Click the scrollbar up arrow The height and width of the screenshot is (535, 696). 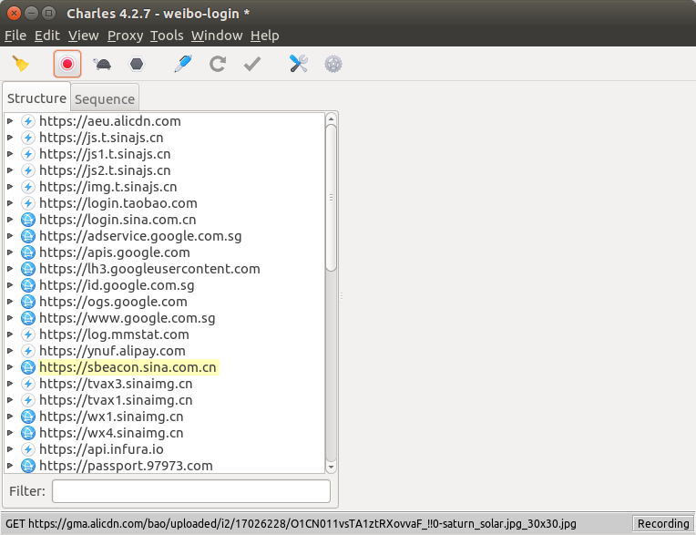[x=331, y=118]
